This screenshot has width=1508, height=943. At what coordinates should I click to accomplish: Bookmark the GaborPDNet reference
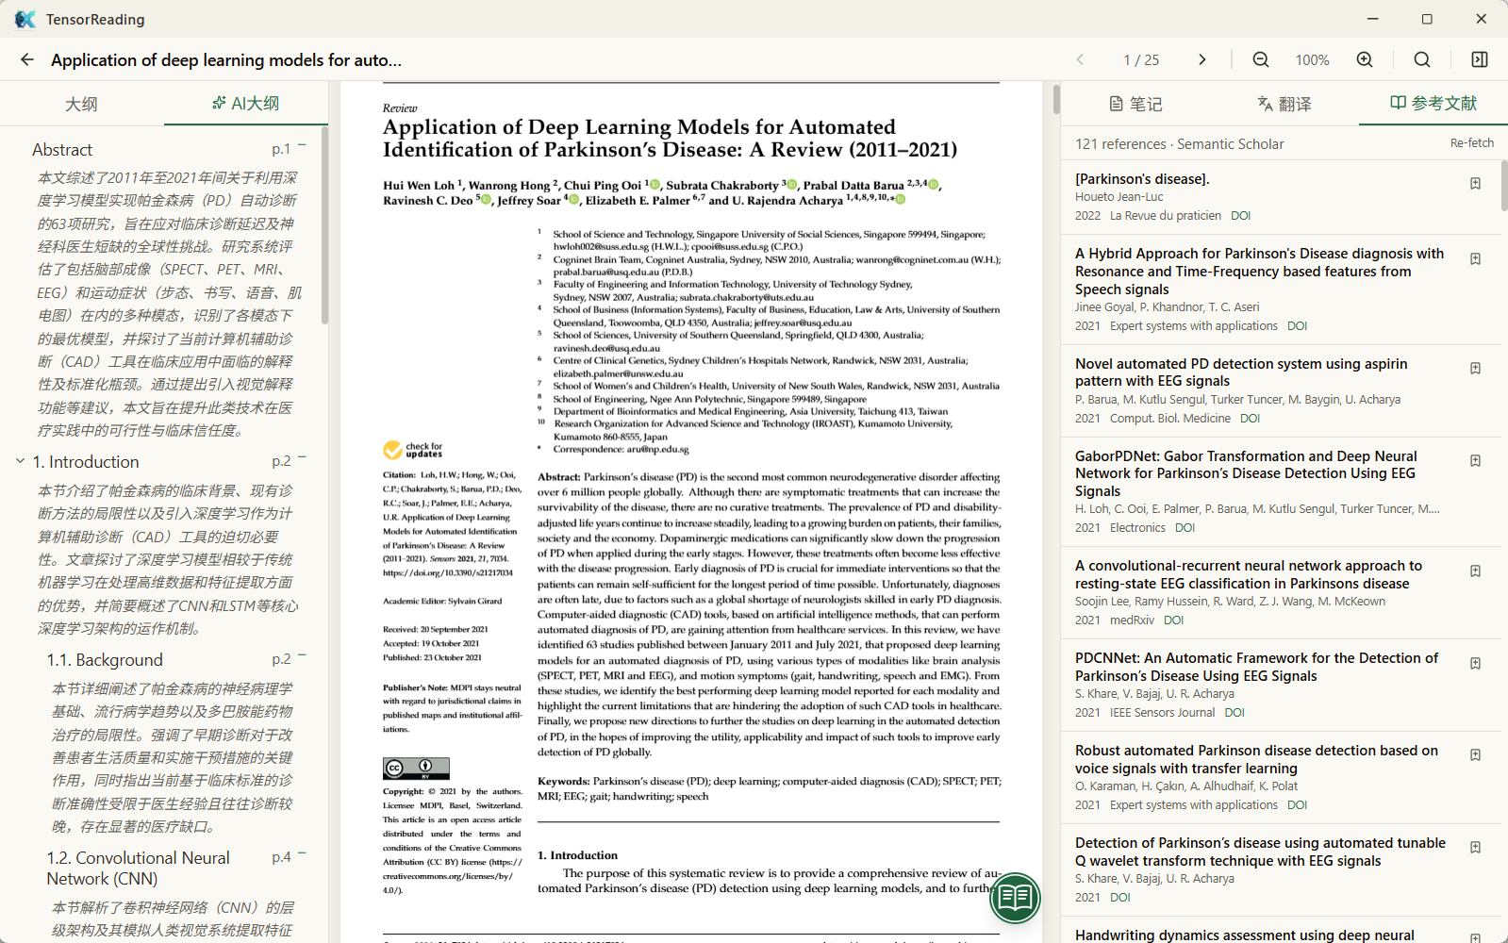1475,460
